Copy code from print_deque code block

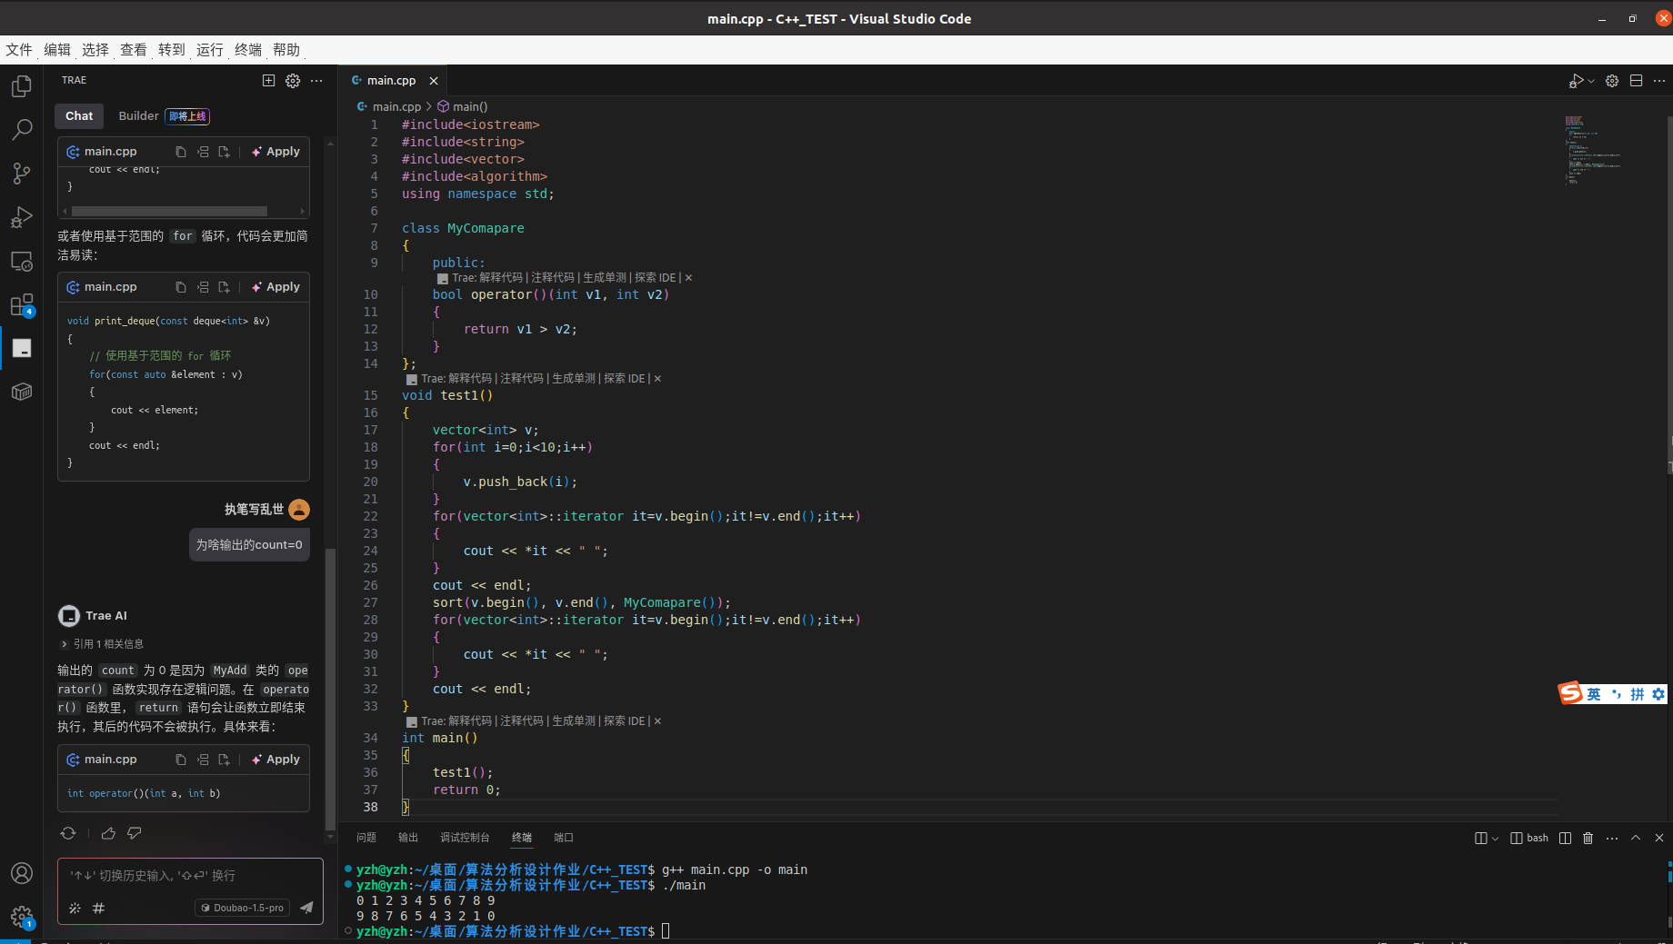click(x=181, y=287)
